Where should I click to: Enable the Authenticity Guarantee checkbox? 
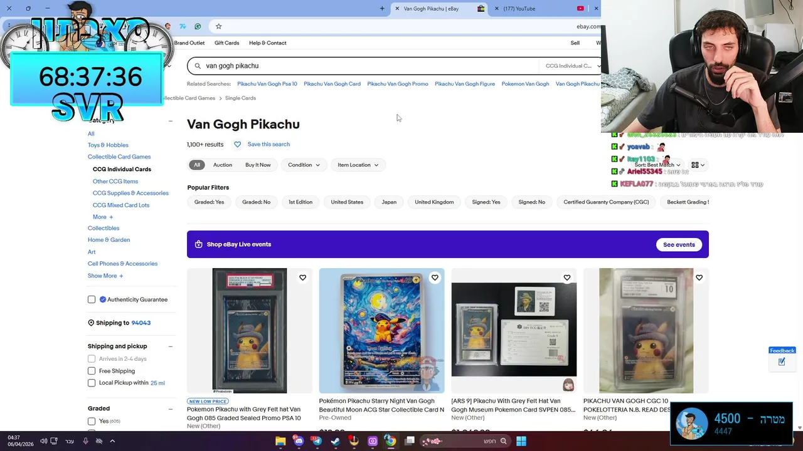coord(92,299)
